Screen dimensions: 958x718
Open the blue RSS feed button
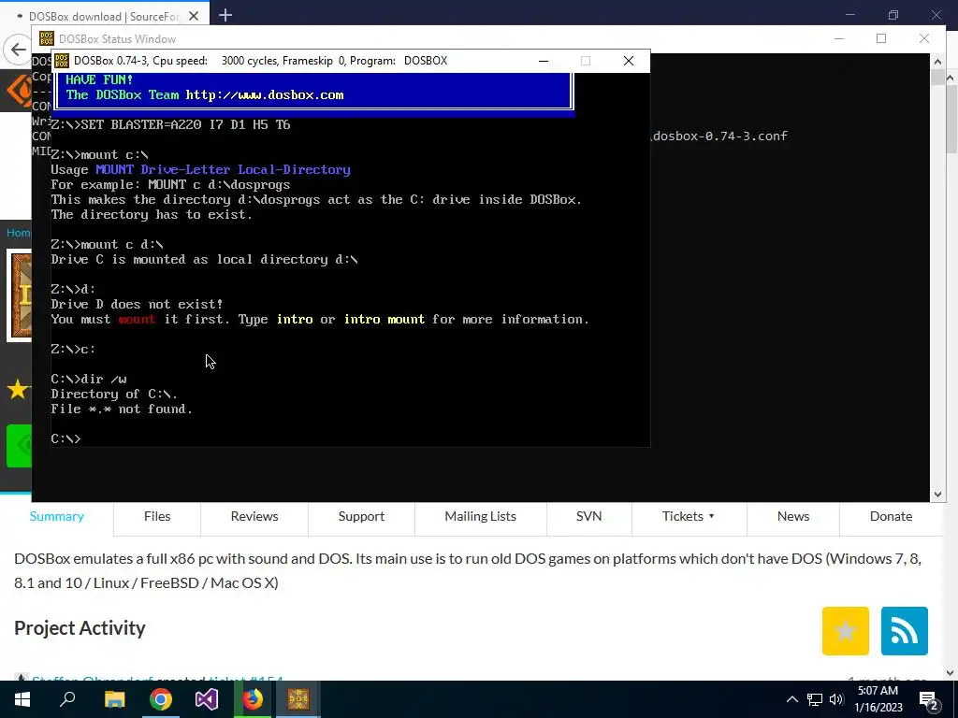[x=905, y=631]
